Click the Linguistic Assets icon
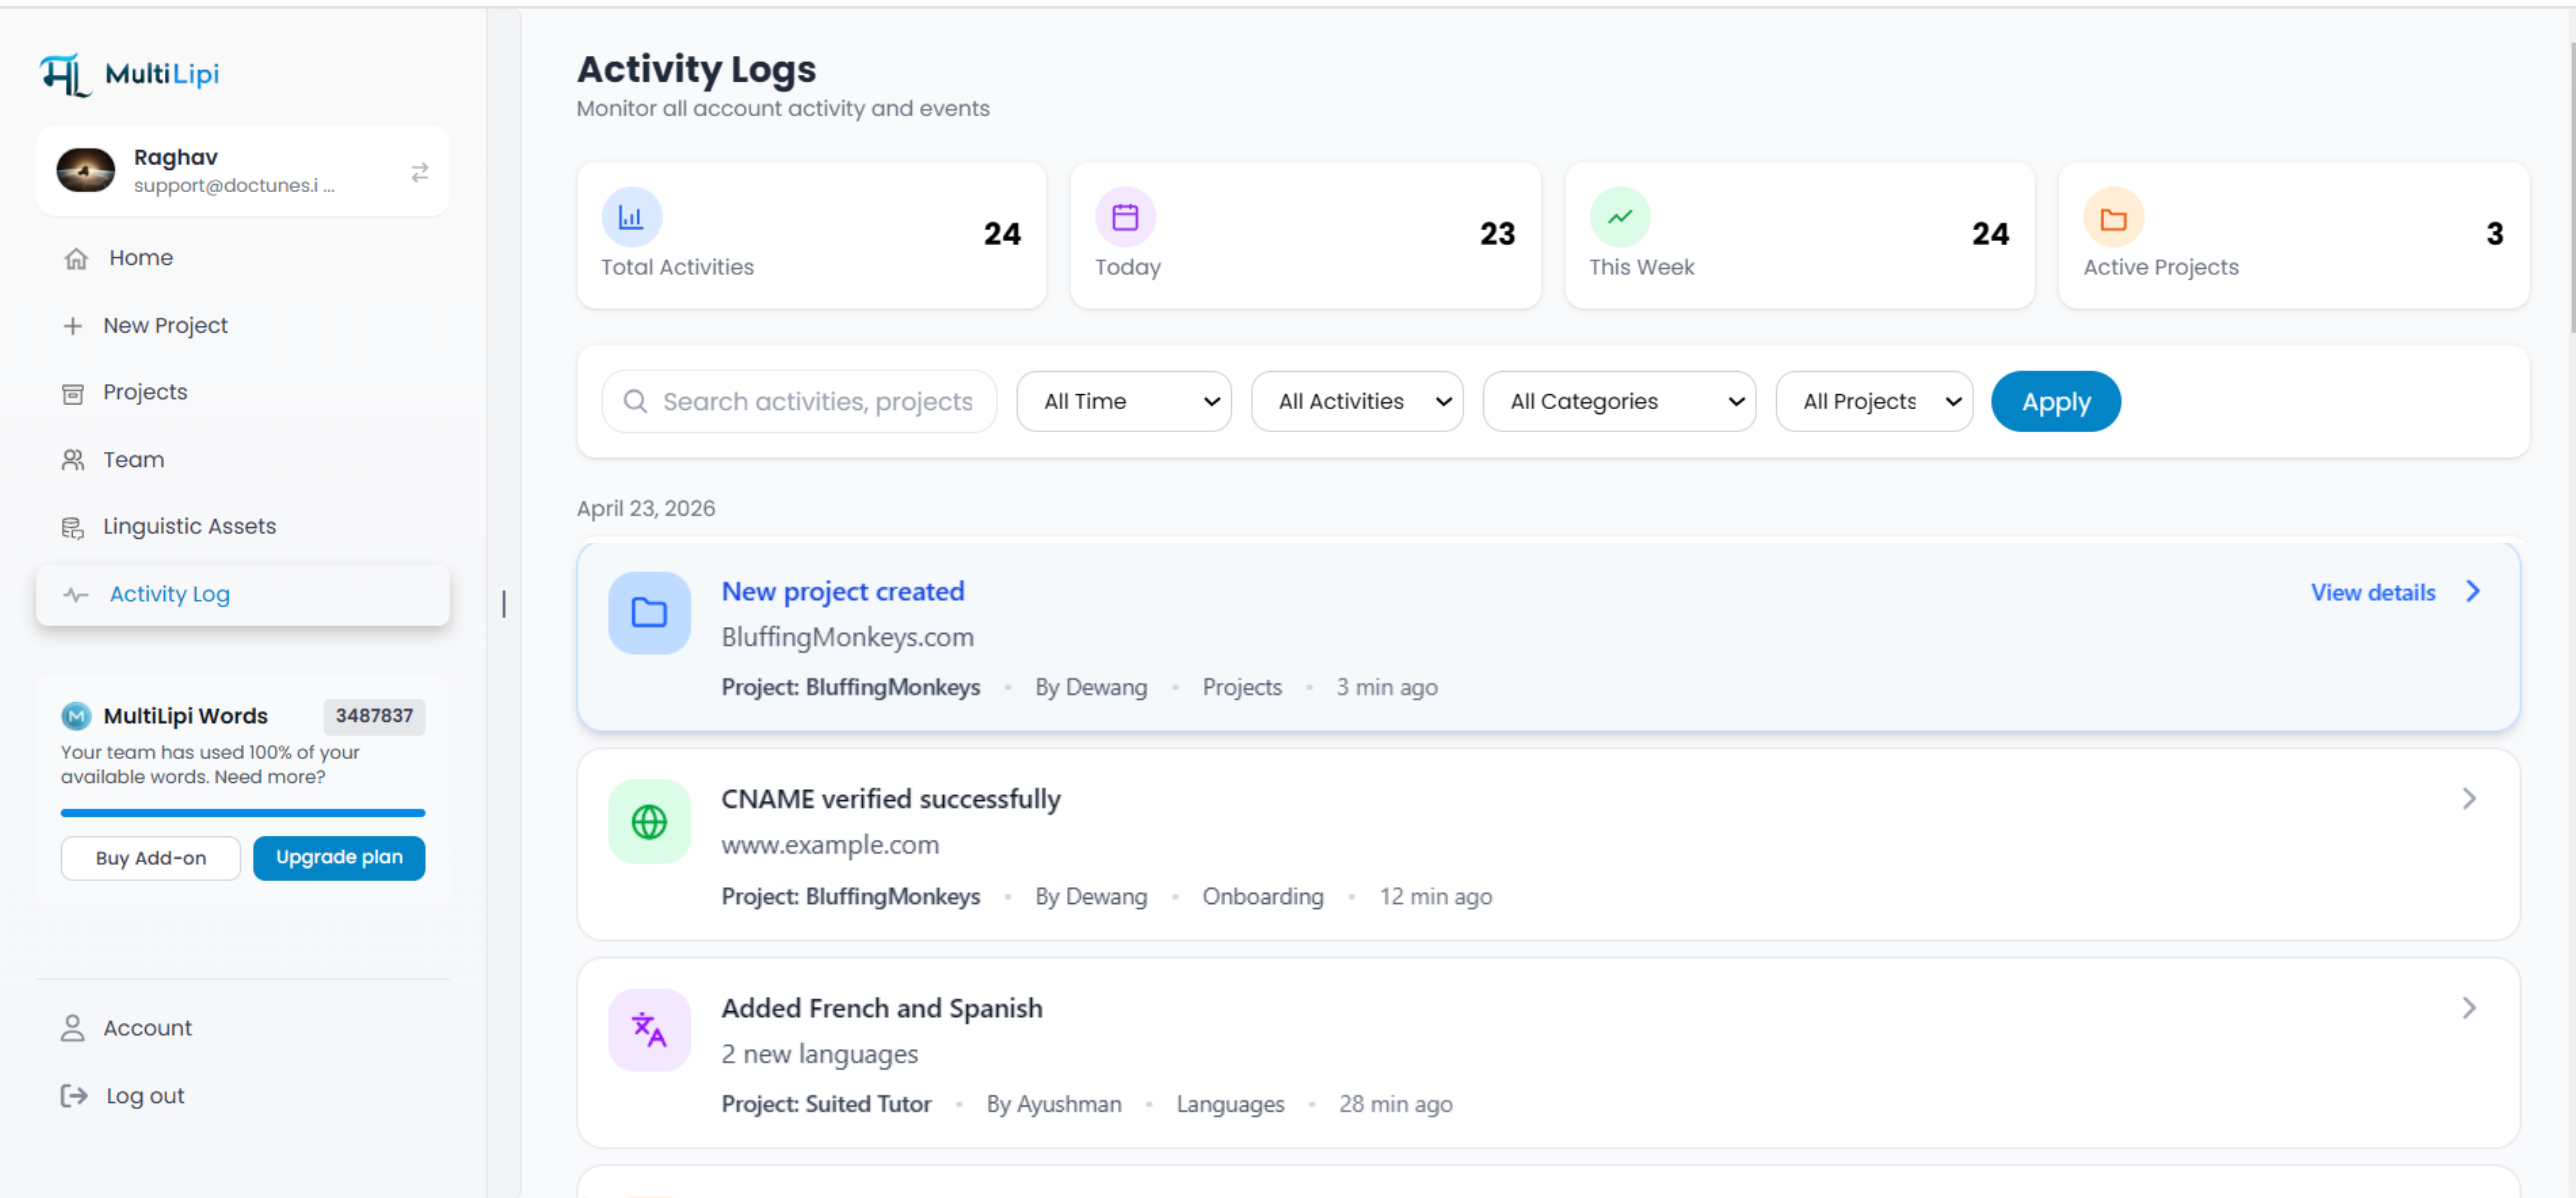2576x1198 pixels. click(72, 526)
